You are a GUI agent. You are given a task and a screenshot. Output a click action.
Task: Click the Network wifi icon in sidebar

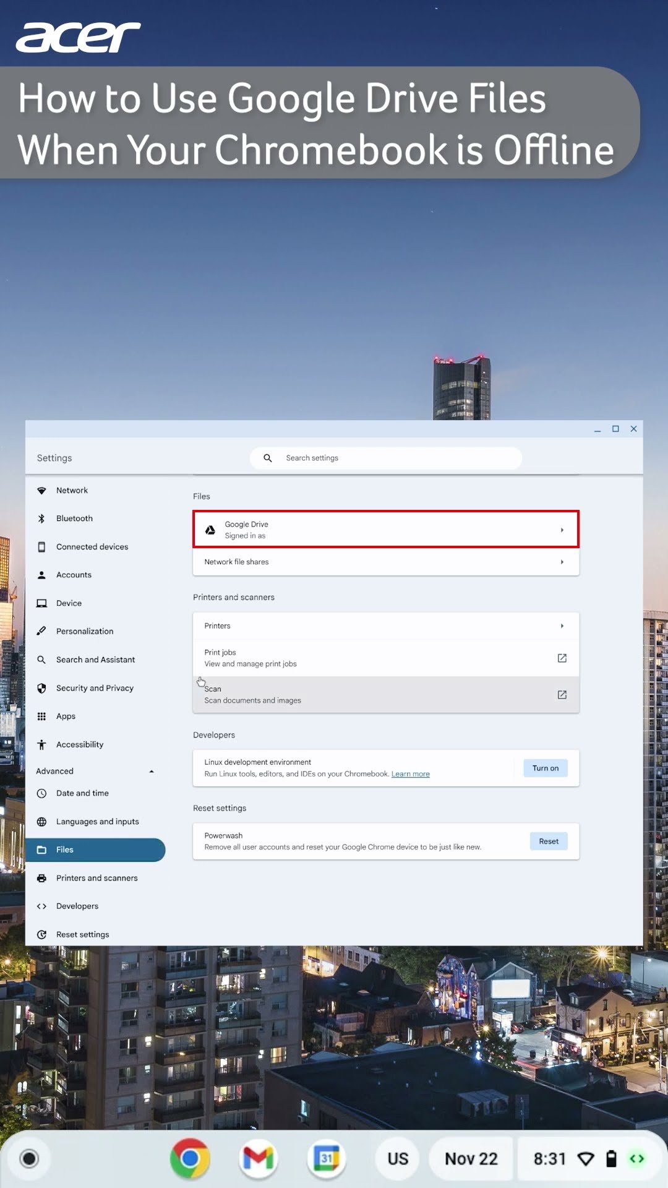click(41, 491)
